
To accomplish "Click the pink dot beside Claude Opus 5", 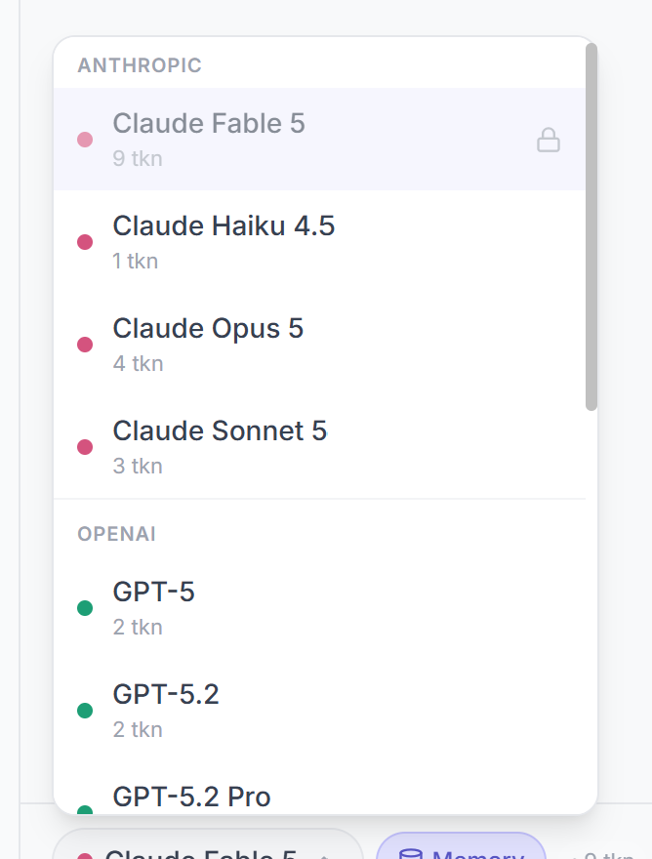I will [x=85, y=344].
